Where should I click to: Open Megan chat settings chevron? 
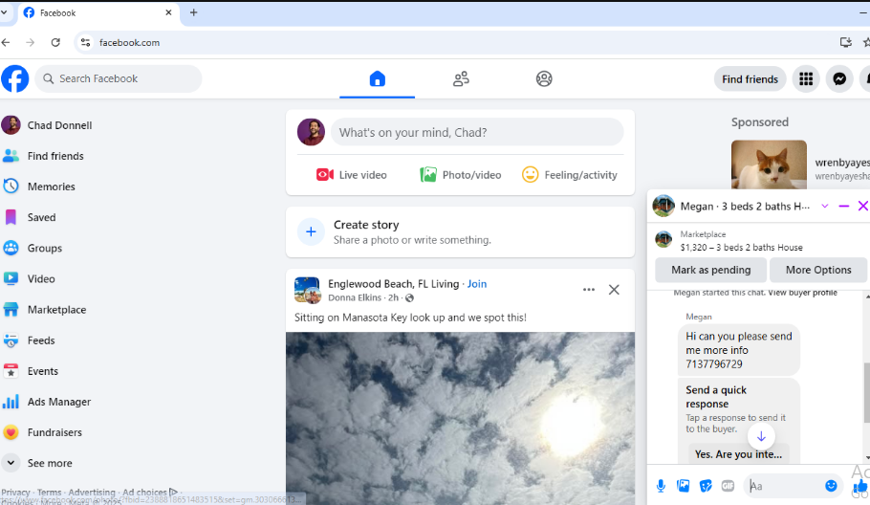pyautogui.click(x=824, y=207)
